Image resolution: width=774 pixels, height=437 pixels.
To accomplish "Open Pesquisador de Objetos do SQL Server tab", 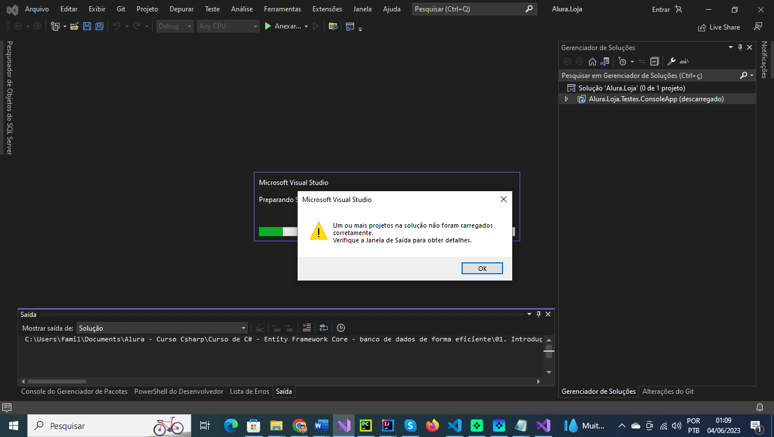I will tap(9, 97).
